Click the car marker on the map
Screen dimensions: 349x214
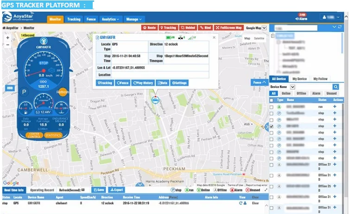point(156,100)
